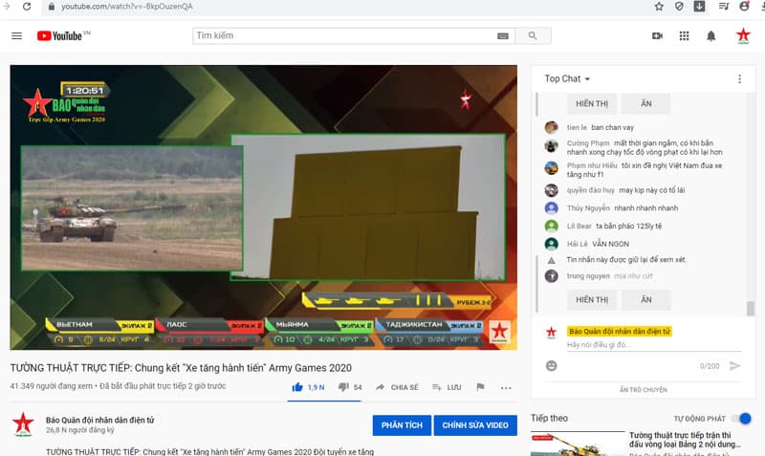Click ẨN TRÒ CHUYỆN to hide chat

[643, 390]
